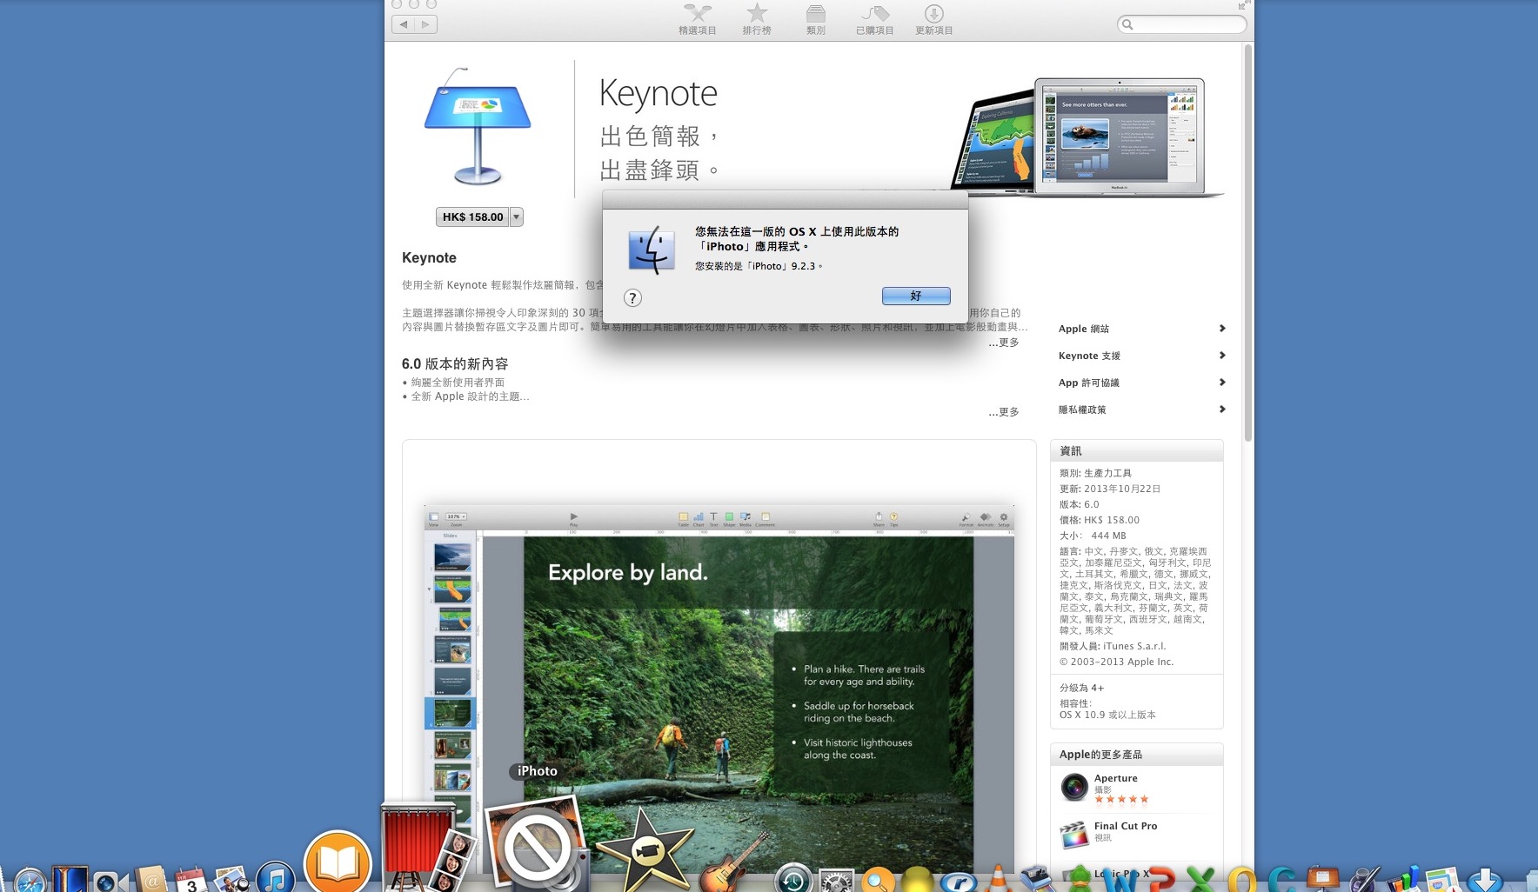This screenshot has width=1538, height=892.
Task: Open Microsoft Word from the Dock
Action: coord(1120,880)
